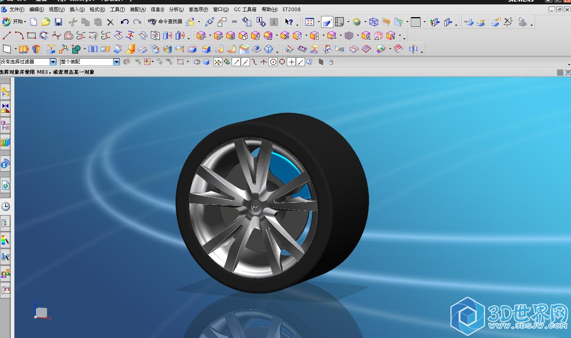571x338 pixels.
Task: Open the Part Navigator sidebar tab
Action: tap(5, 125)
